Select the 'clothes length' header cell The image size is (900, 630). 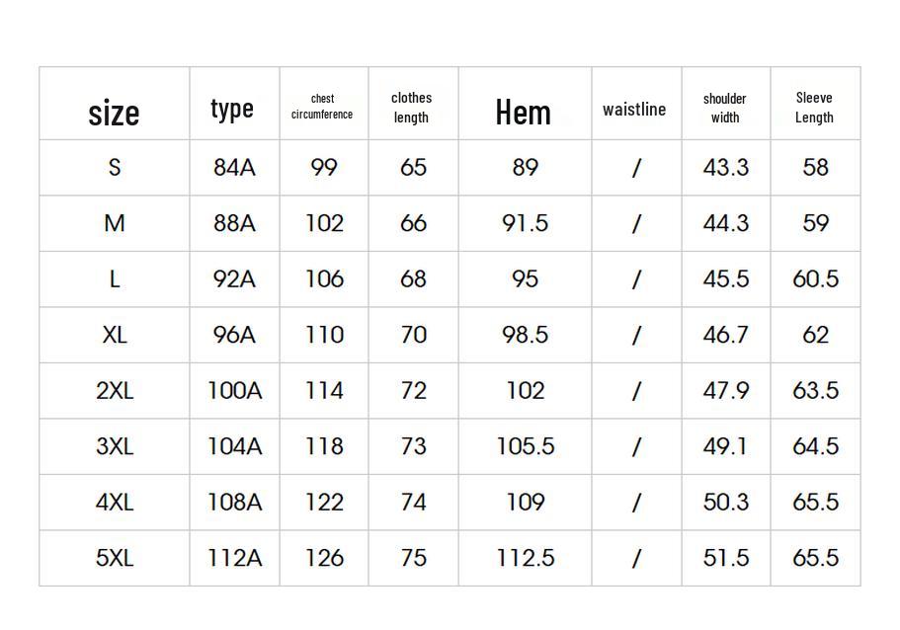tap(412, 108)
